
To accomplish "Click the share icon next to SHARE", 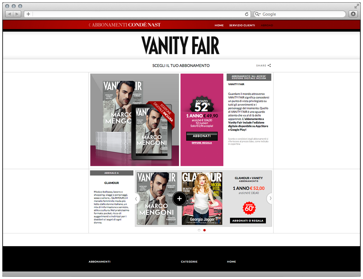I will pyautogui.click(x=269, y=65).
